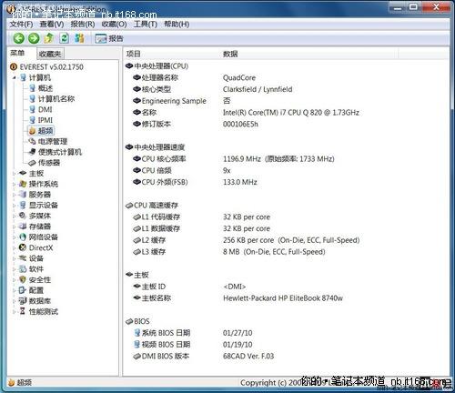Expand the 服务器 tree node
Image resolution: width=455 pixels, height=393 pixels.
point(14,195)
